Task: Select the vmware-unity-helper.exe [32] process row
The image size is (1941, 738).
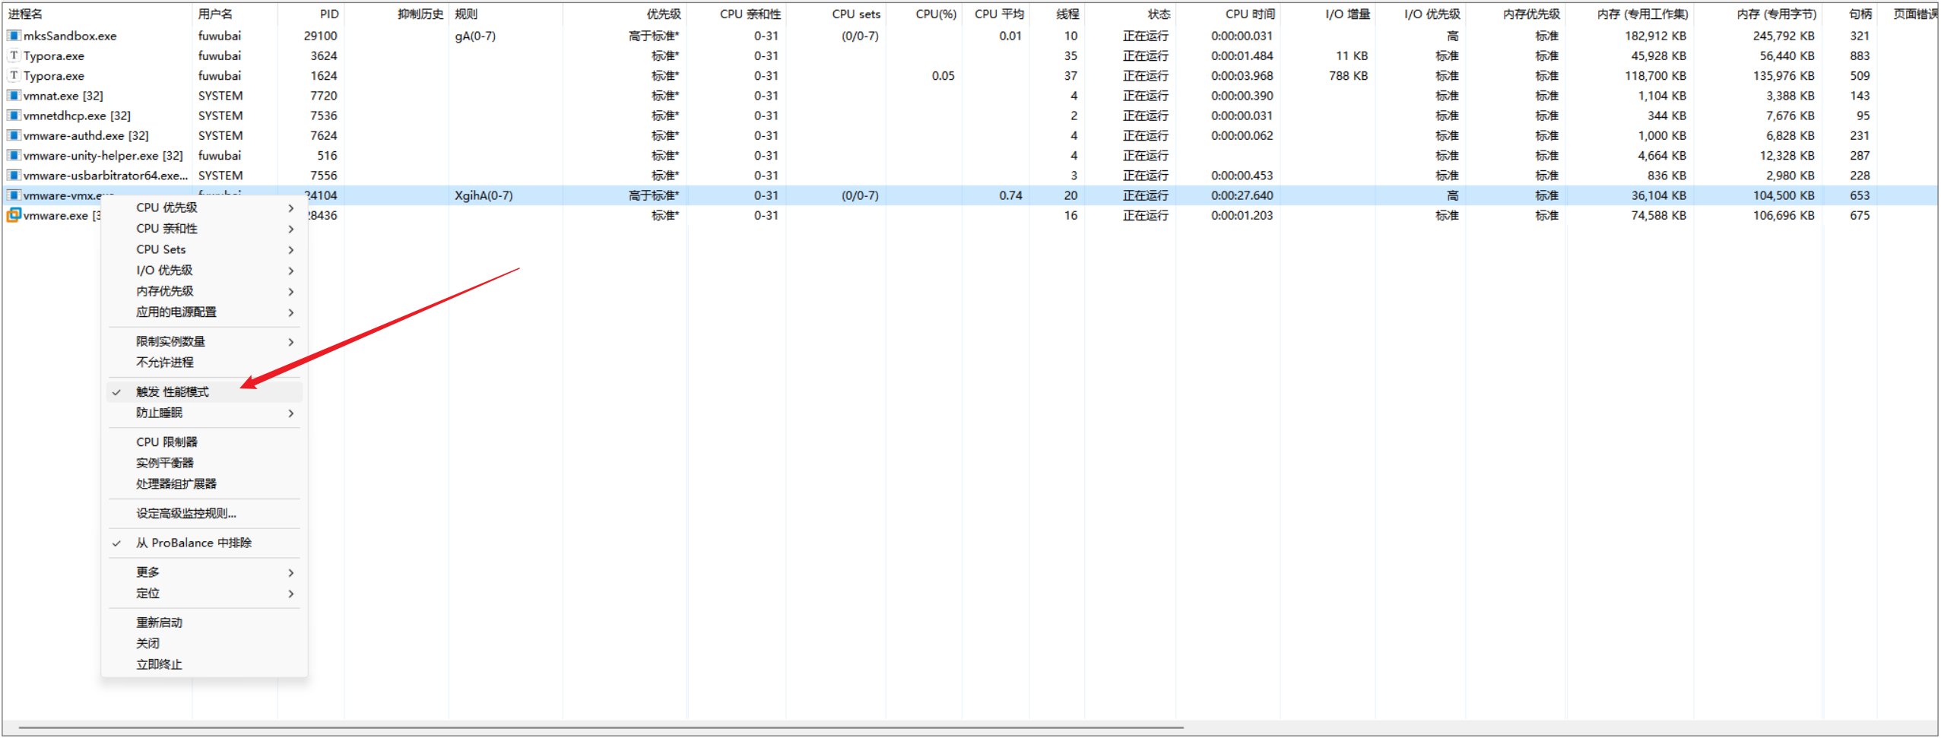Action: click(970, 155)
